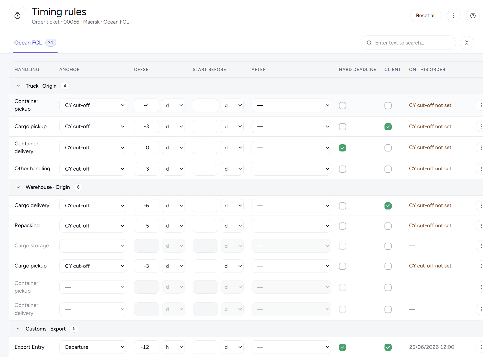Click Start before field for Other handling
Viewport: 483px width, 357px height.
point(205,169)
